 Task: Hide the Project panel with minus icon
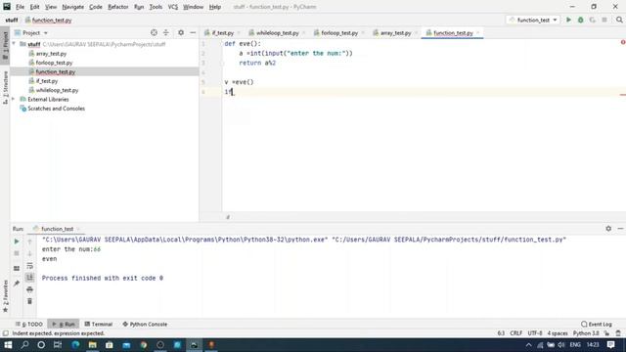[x=193, y=32]
